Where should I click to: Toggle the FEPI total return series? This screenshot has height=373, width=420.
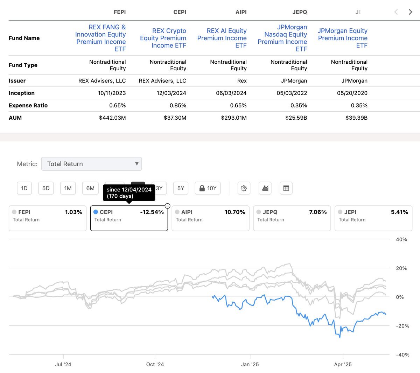[48, 218]
